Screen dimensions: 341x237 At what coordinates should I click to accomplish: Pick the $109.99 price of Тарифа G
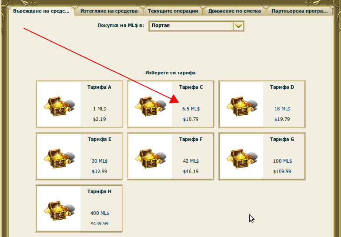[x=282, y=171]
